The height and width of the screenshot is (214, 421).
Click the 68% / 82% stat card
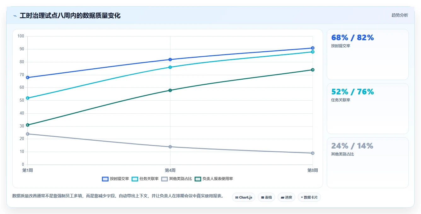coord(368,54)
